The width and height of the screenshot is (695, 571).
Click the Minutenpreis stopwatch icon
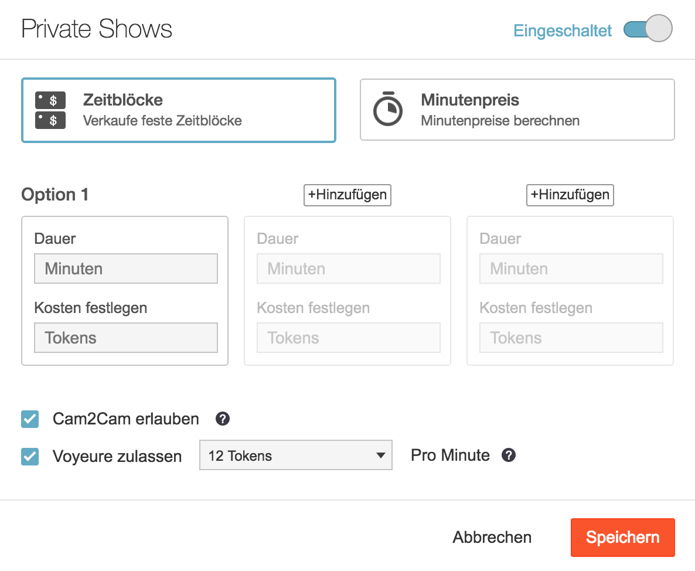[388, 109]
